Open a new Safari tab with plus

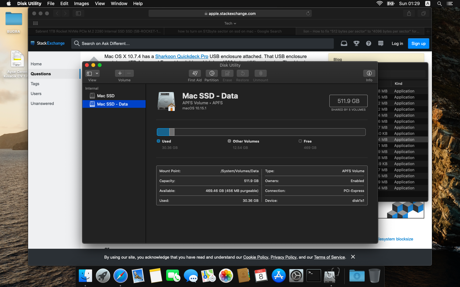[x=428, y=31]
